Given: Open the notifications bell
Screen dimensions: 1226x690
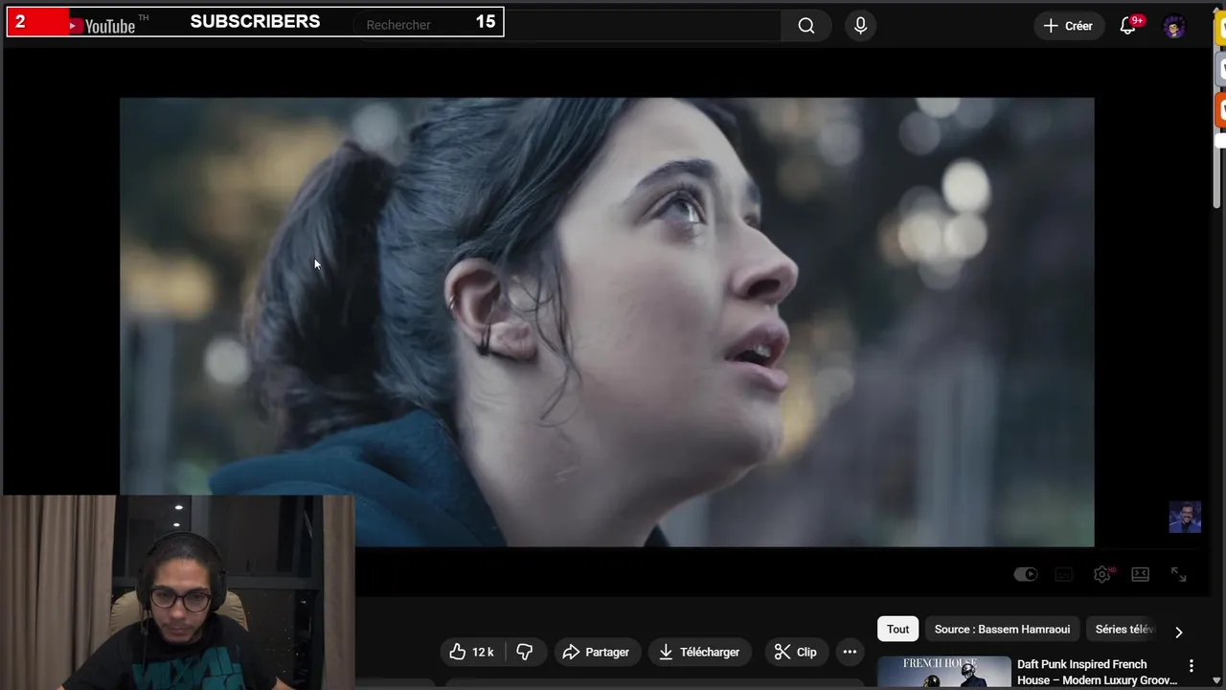Looking at the screenshot, I should point(1128,26).
